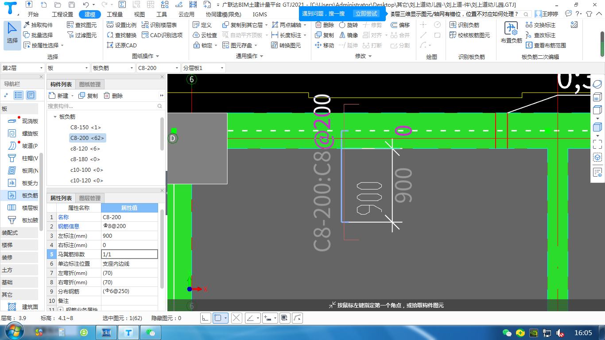Open the 分层板1 dropdown

[x=203, y=68]
